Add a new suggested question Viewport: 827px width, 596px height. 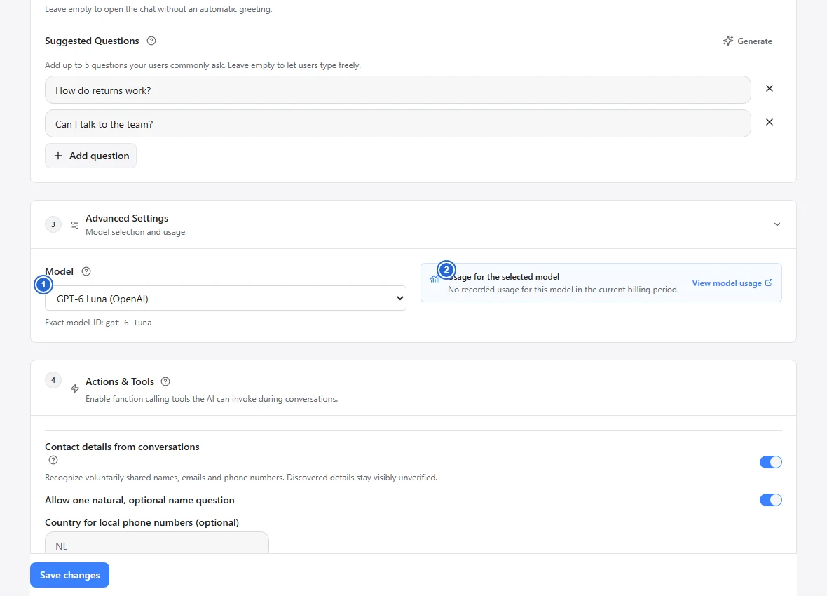(90, 156)
